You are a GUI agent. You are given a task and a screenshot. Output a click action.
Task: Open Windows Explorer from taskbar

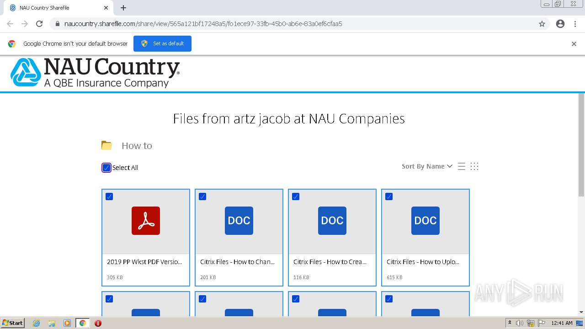tap(52, 323)
